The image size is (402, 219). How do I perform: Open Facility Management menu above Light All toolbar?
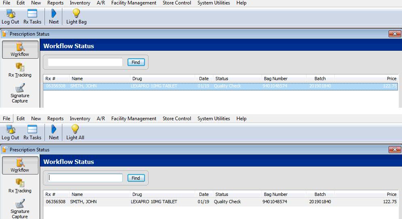134,119
